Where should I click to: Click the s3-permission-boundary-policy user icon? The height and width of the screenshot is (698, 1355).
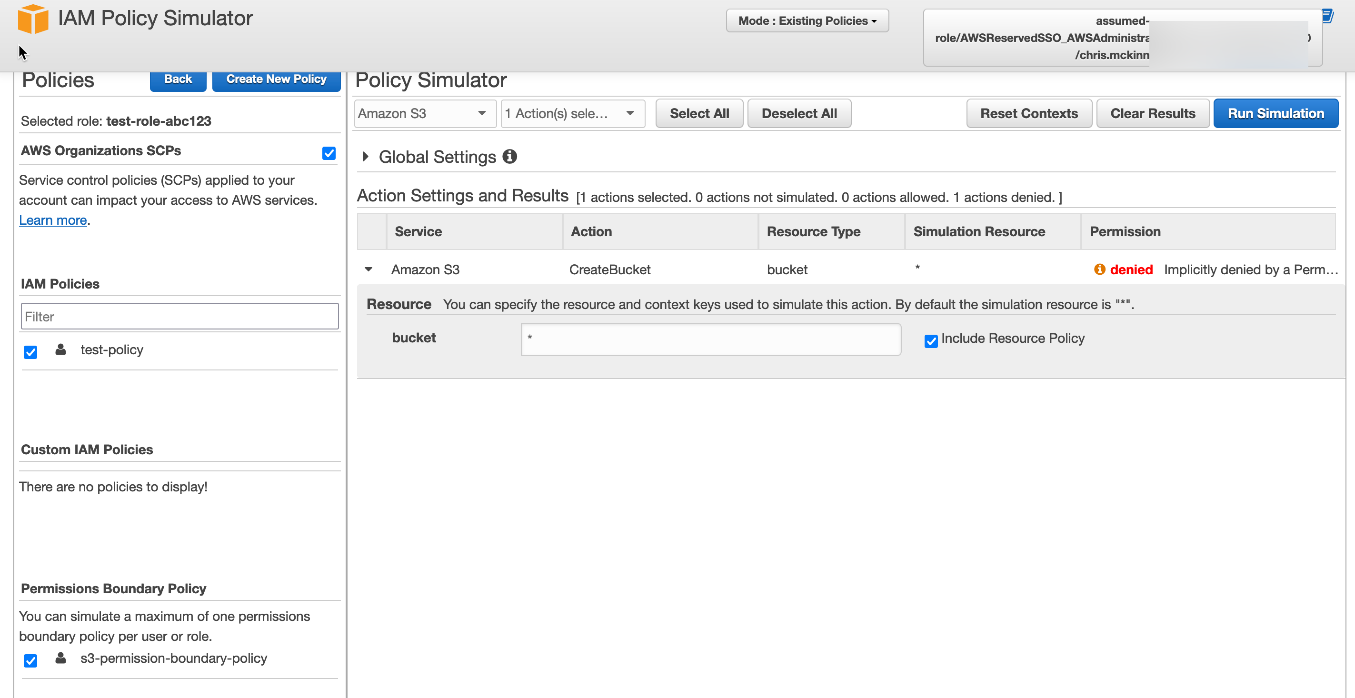(x=60, y=658)
